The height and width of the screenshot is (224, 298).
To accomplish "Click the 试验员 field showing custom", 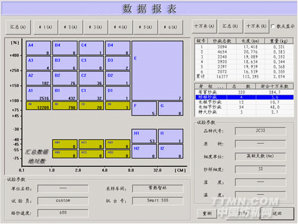I will click(x=63, y=201).
